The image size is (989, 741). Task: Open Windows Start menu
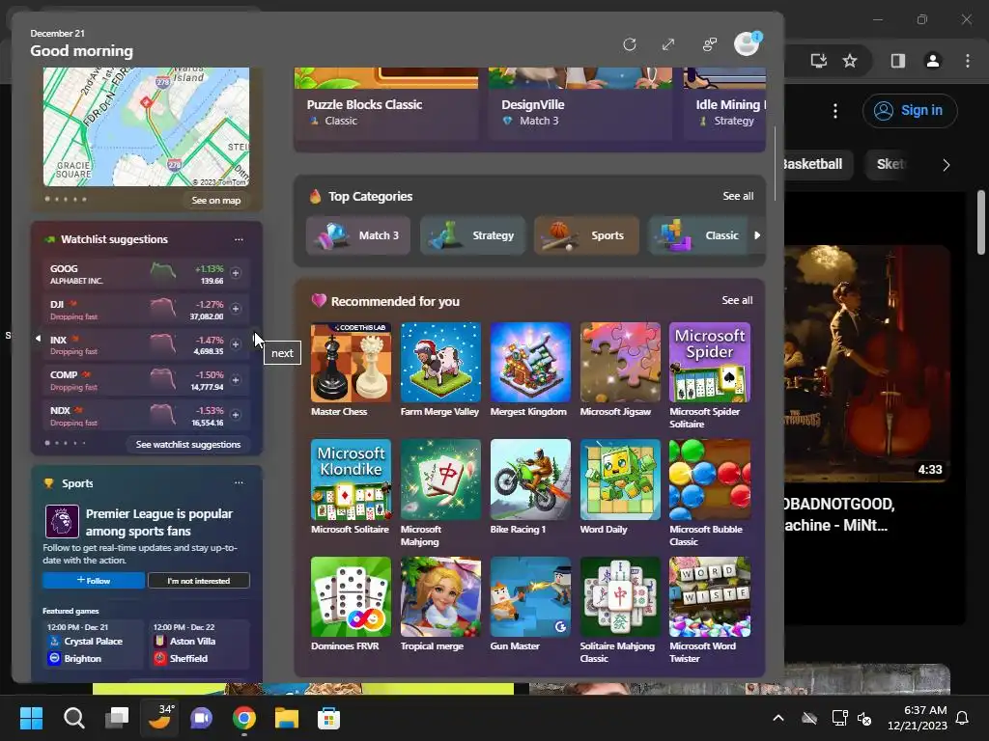coord(31,718)
